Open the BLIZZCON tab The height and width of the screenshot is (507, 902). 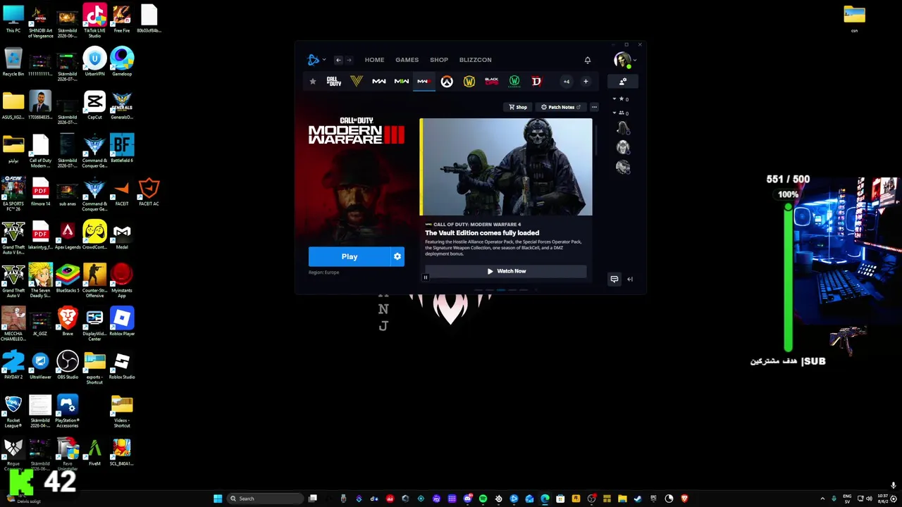[476, 60]
